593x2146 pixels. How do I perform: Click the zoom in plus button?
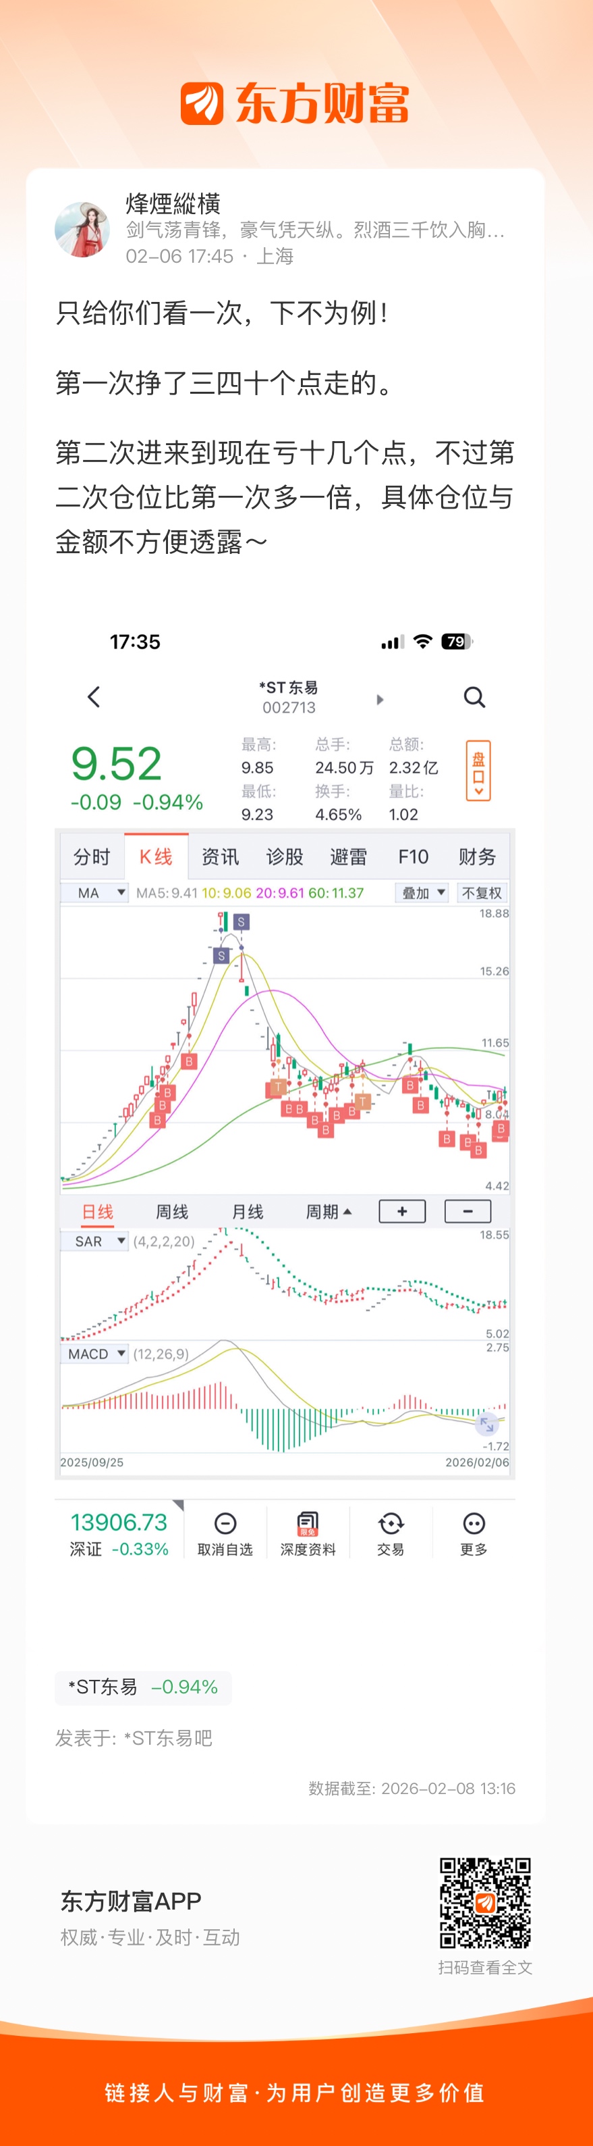(x=403, y=1211)
